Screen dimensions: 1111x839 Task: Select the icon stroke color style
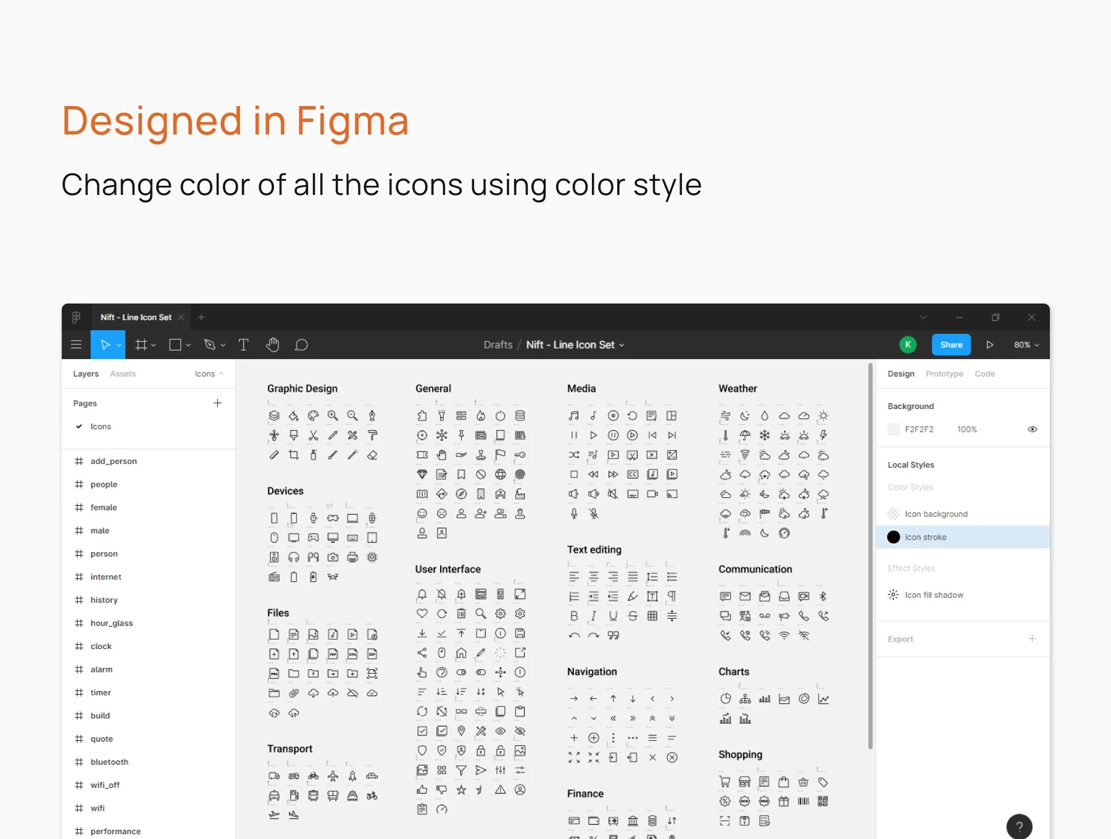point(963,537)
